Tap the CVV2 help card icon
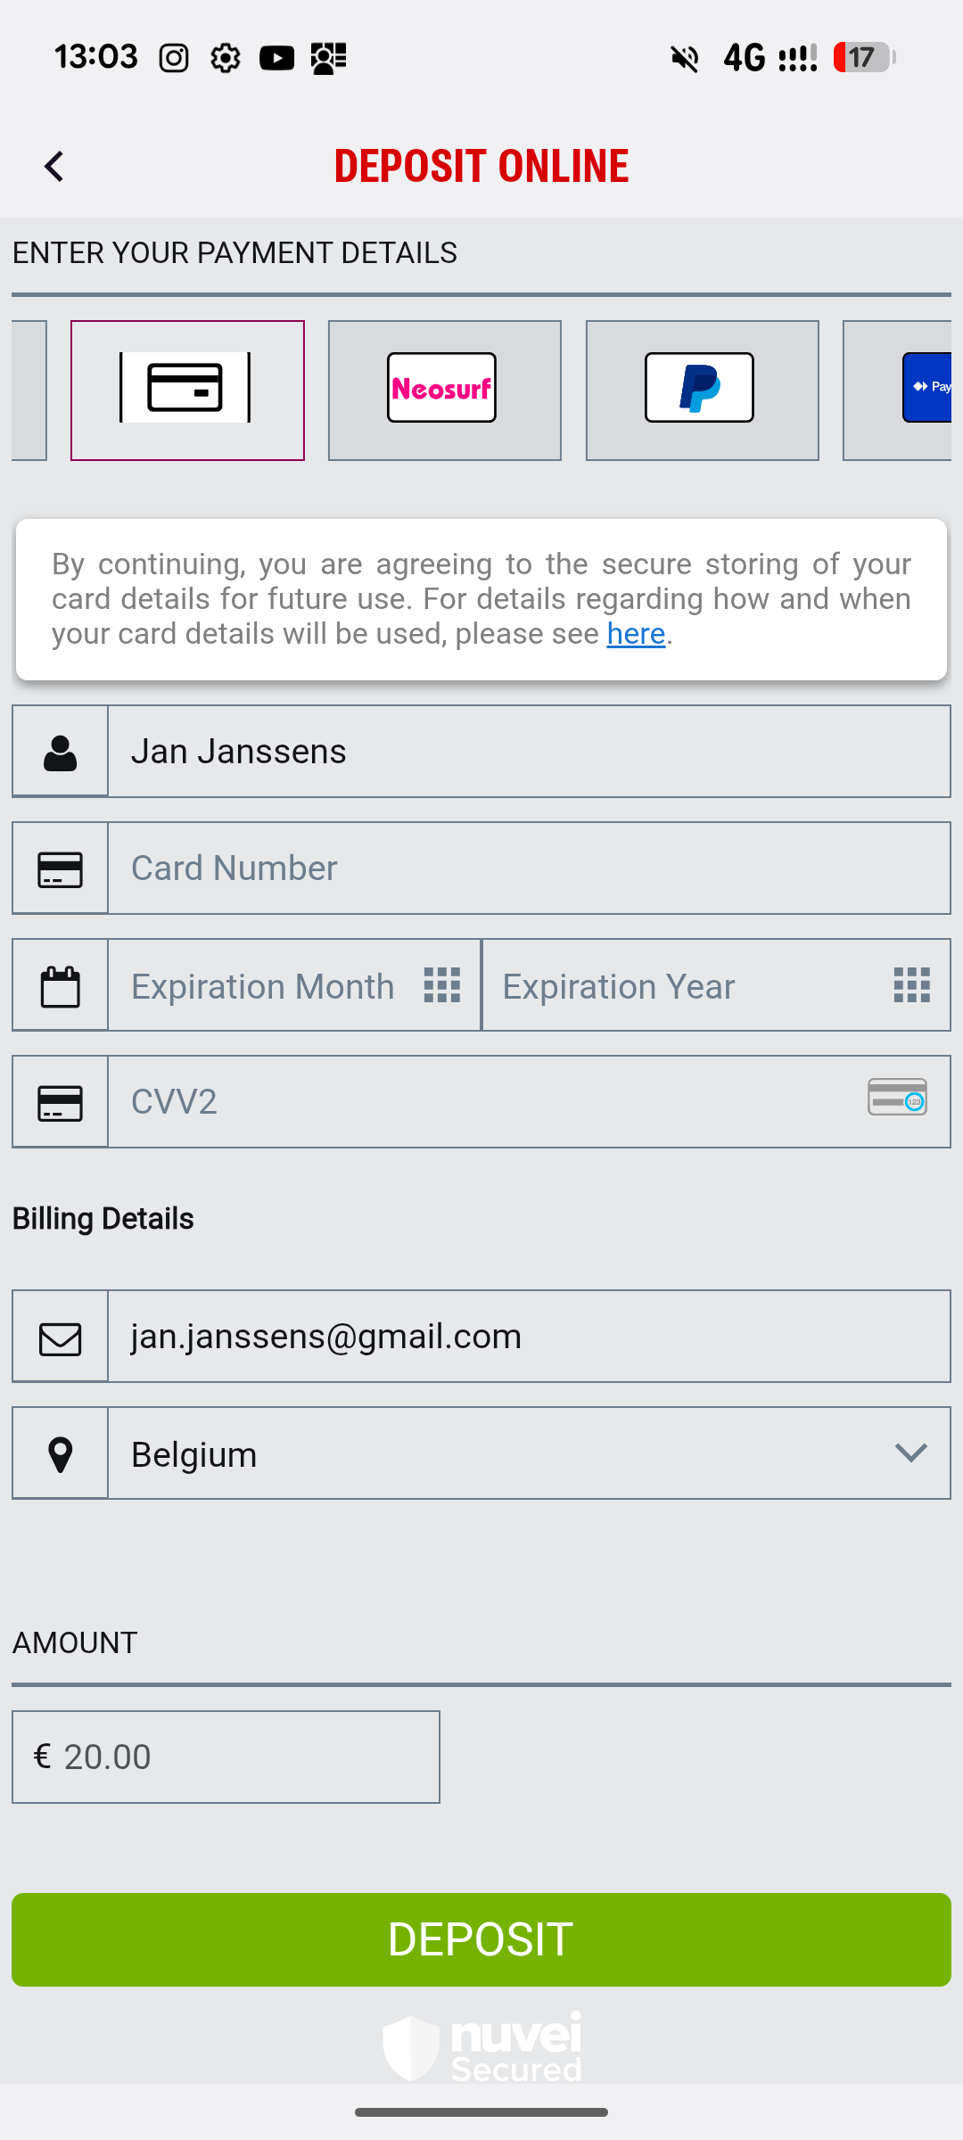The image size is (963, 2140). pos(897,1097)
